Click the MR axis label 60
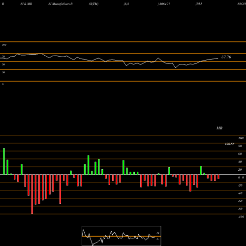Image resolution: width=246 pixels, height=246 pixels. pos(240,154)
